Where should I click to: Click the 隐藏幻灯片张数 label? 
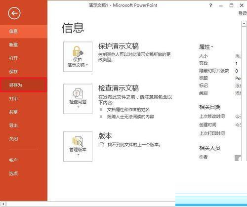214,71
